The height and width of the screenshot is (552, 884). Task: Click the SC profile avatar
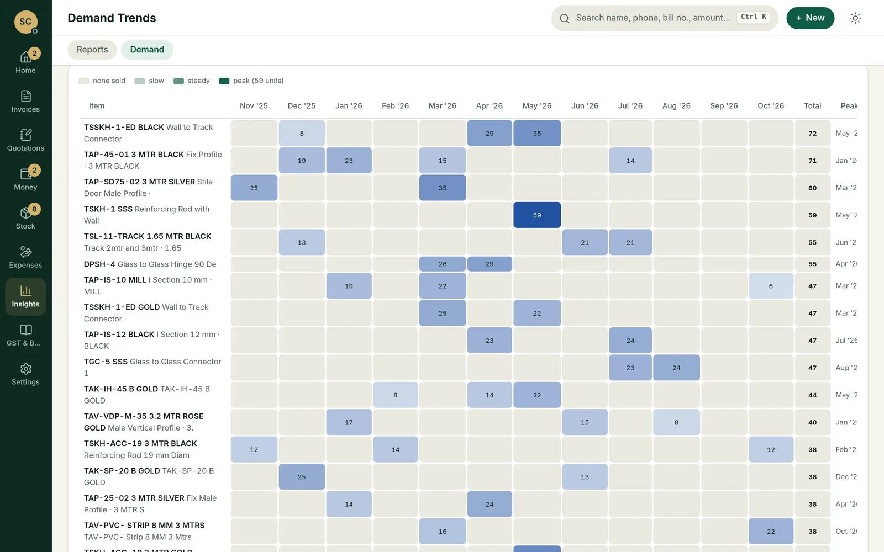25,22
